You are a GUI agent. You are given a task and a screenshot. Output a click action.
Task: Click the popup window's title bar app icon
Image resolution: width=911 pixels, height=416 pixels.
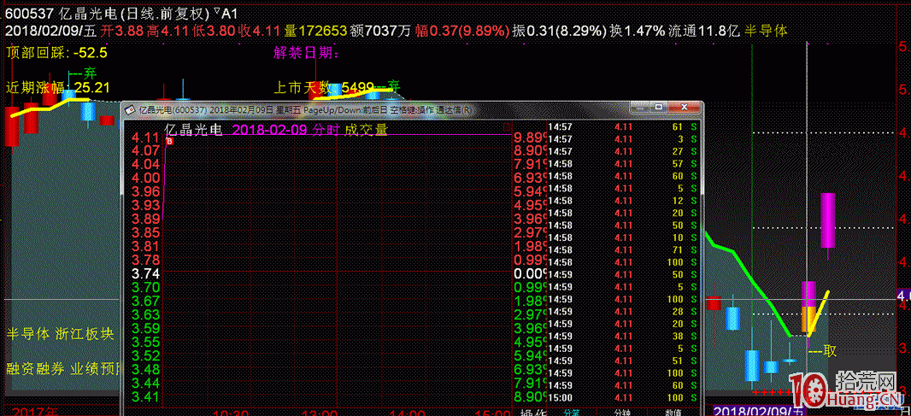click(128, 109)
